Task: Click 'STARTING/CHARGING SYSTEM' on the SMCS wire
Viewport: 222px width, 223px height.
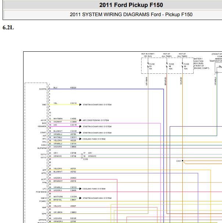Action: coord(97,198)
